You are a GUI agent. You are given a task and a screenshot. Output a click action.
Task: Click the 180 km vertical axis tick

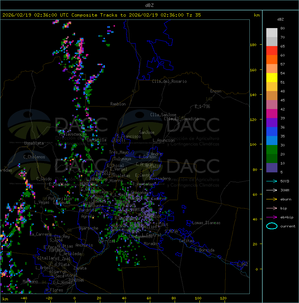pyautogui.click(x=253, y=45)
